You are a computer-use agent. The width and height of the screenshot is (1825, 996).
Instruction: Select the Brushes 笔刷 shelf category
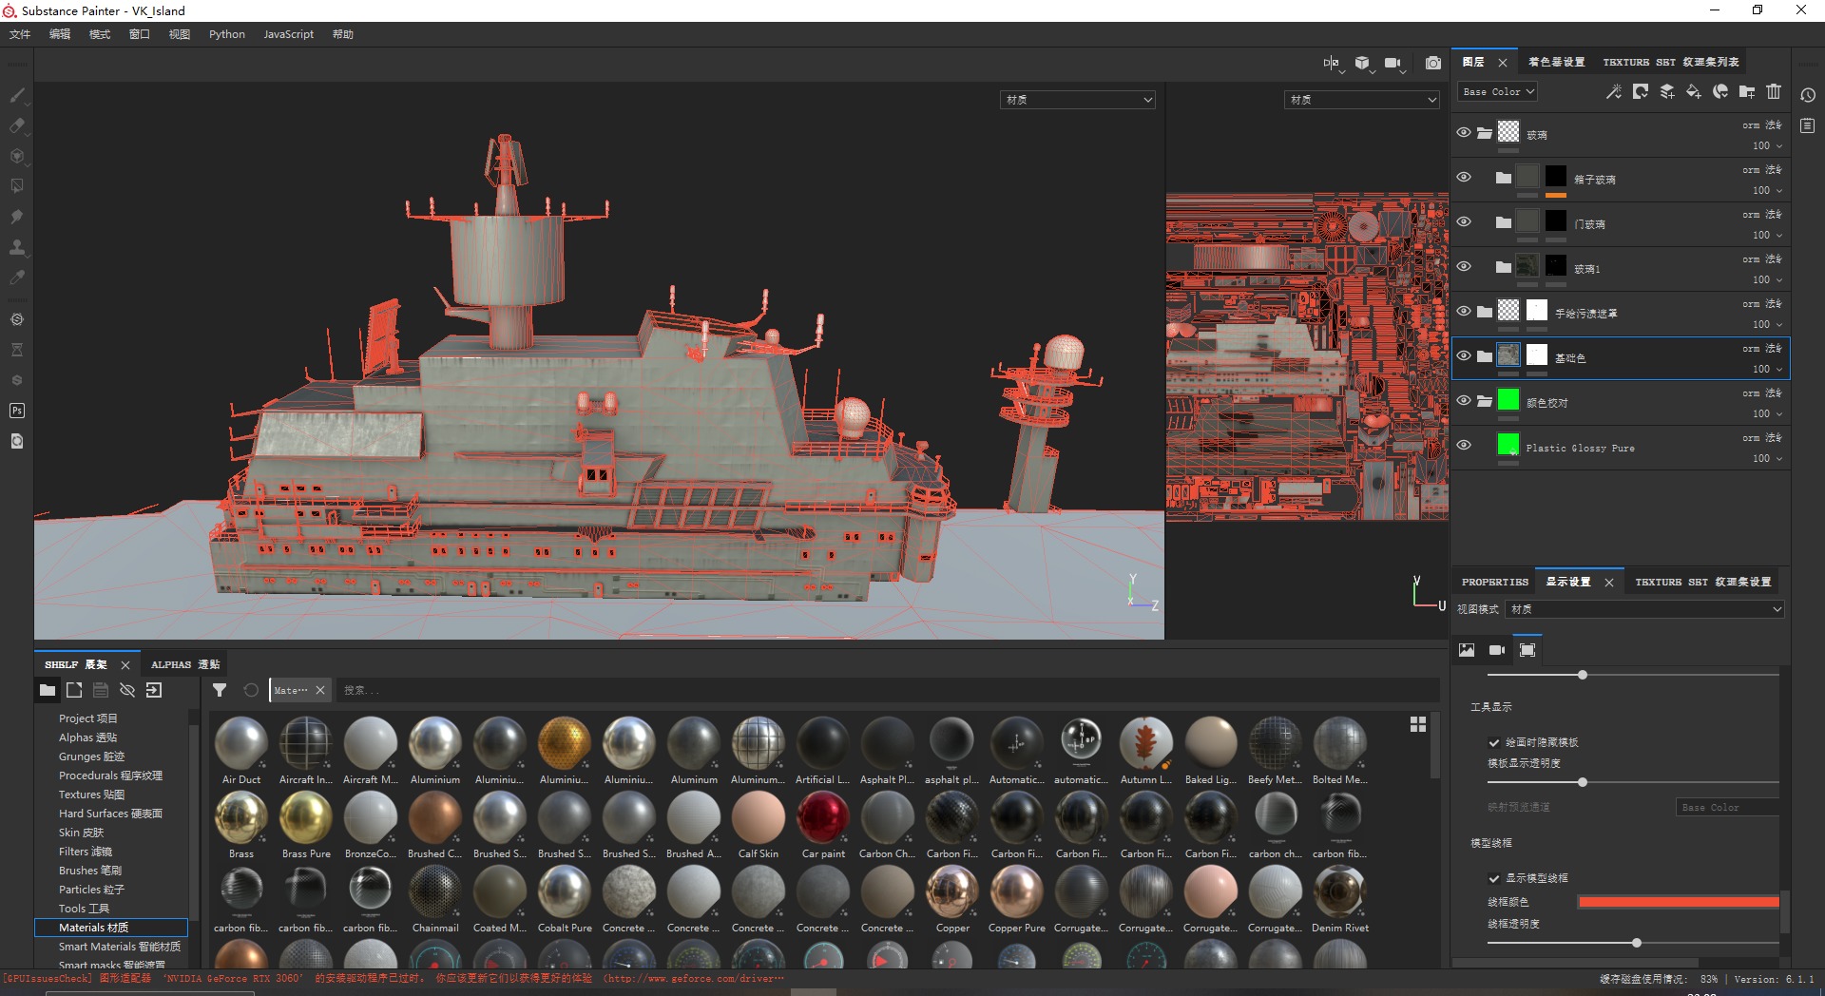coord(90,871)
